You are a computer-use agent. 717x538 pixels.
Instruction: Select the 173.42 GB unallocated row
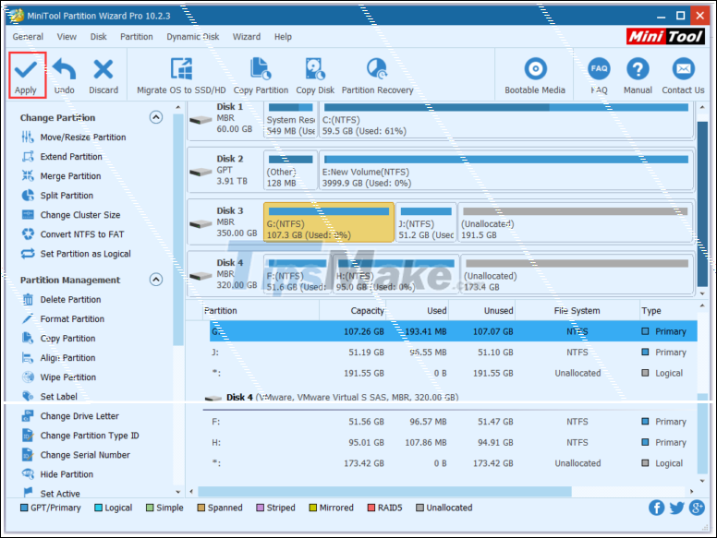click(x=454, y=463)
